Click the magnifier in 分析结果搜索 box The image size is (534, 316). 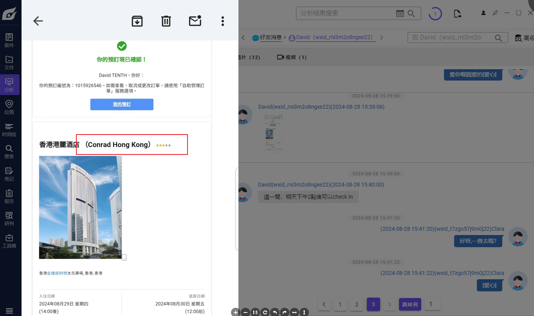pos(411,13)
